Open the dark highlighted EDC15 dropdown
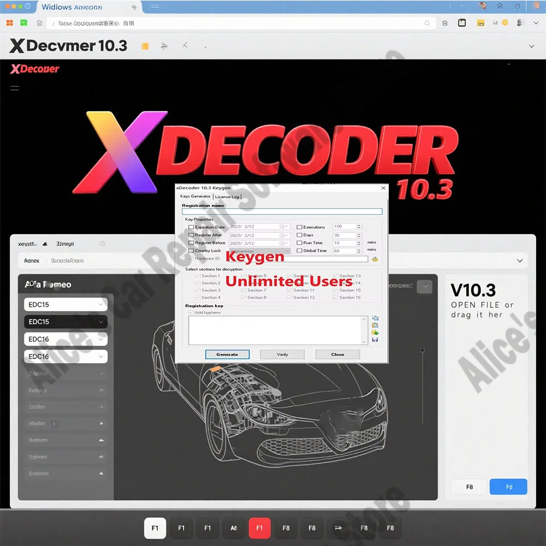Image resolution: width=546 pixels, height=546 pixels. (x=66, y=322)
